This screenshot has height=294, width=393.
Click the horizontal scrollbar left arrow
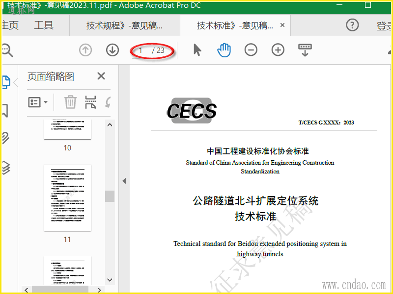pos(27,290)
